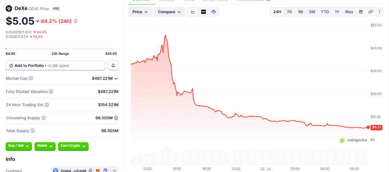Open the Compare dropdown
Image resolution: width=389 pixels, height=172 pixels.
tap(169, 12)
